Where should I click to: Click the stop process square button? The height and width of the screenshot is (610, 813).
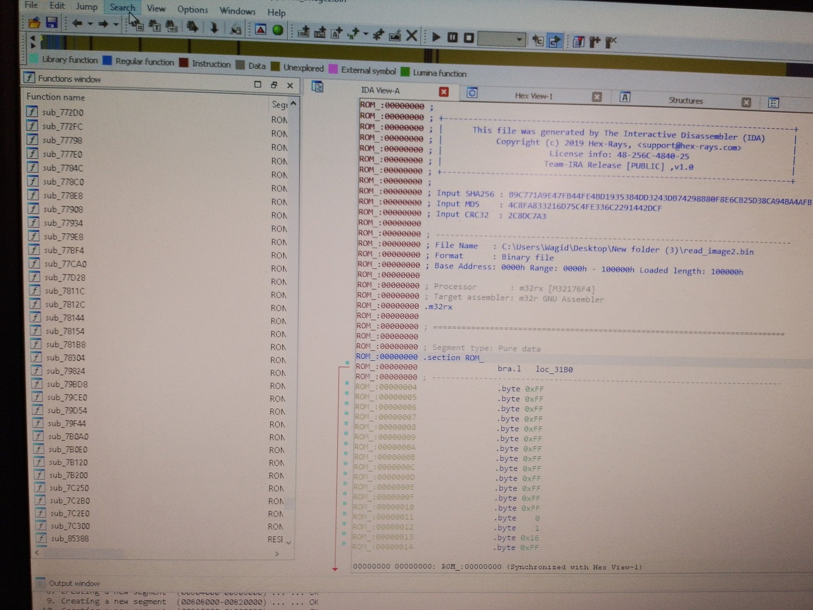click(x=468, y=38)
